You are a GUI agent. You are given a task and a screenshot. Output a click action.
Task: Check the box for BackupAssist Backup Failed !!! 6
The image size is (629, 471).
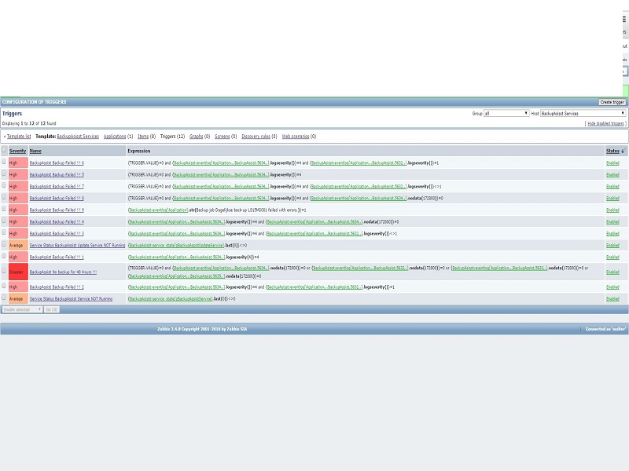point(4,162)
